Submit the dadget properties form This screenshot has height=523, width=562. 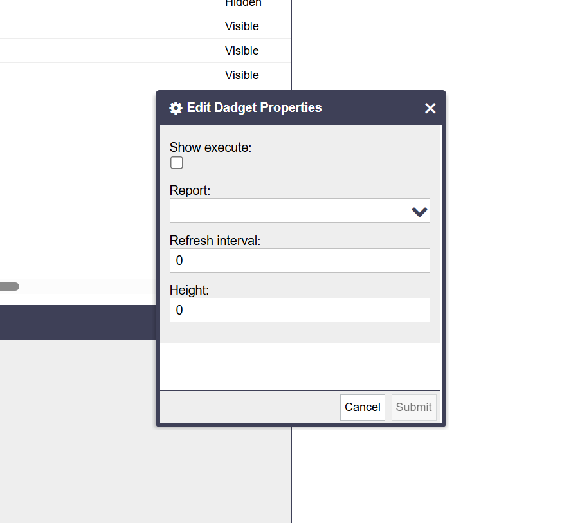coord(413,407)
